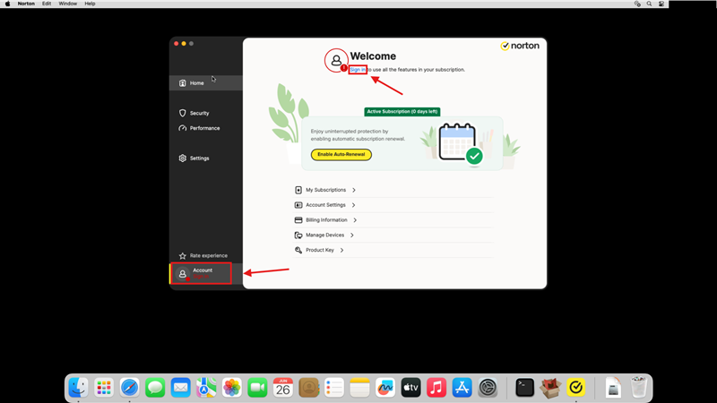
Task: Open Photos from the Dock
Action: pos(232,388)
